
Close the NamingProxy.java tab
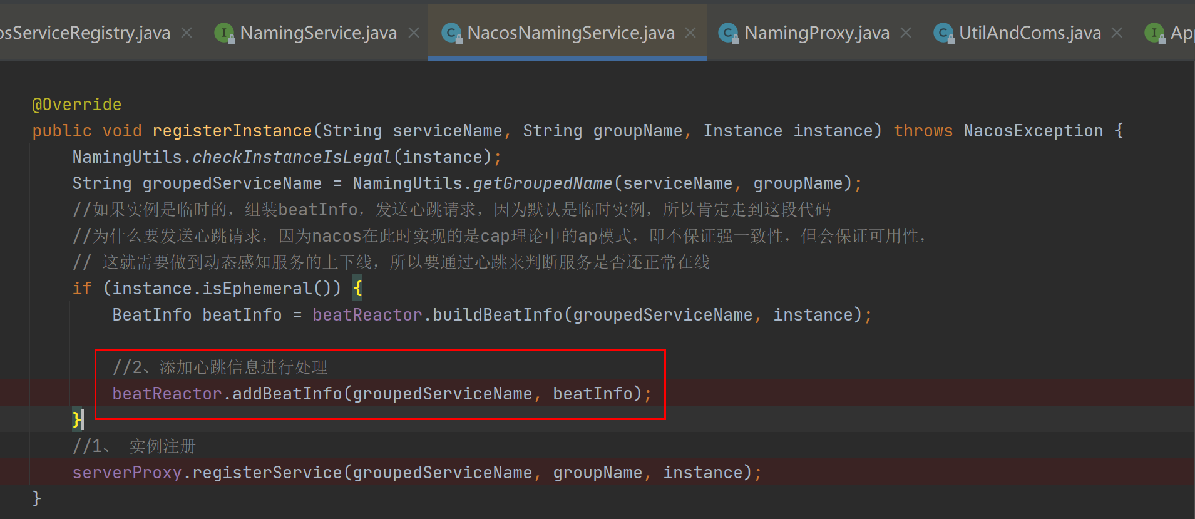pyautogui.click(x=906, y=33)
